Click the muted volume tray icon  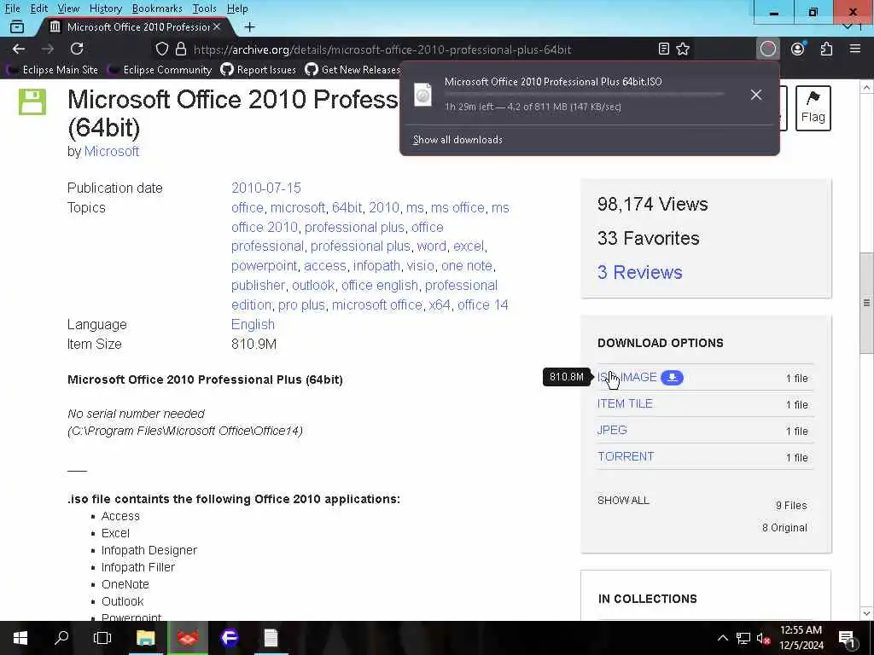pos(763,638)
